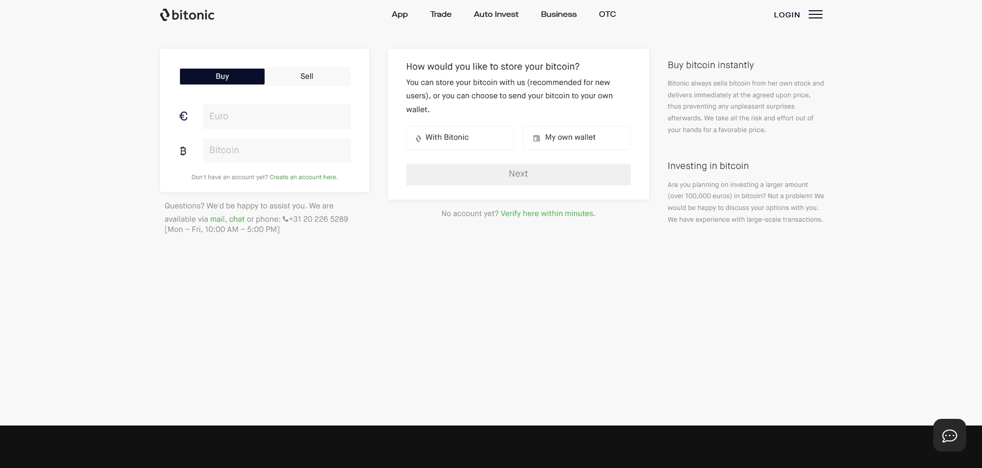
Task: Click the phone icon before the number
Action: click(286, 219)
